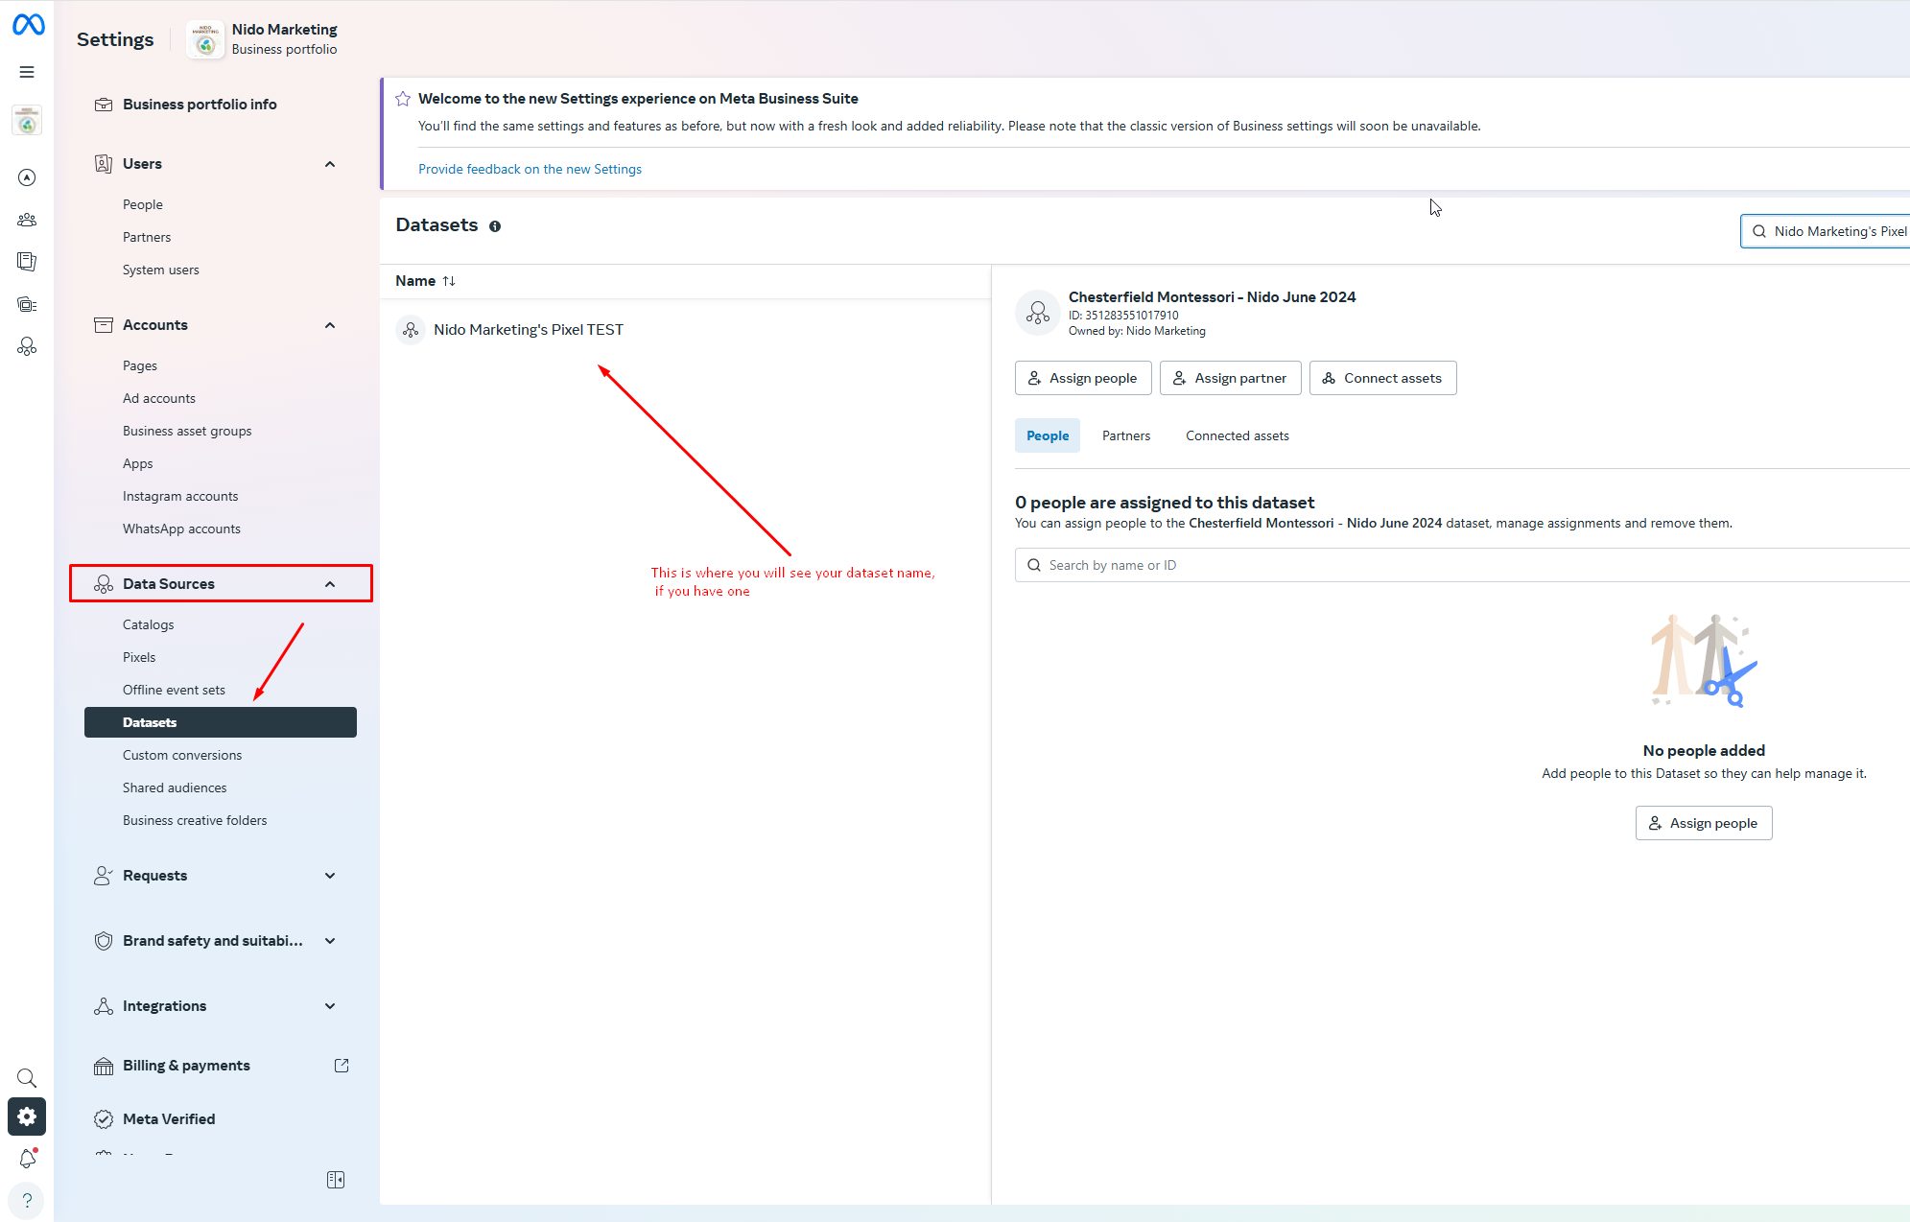Switch to the Partners tab

[1126, 435]
